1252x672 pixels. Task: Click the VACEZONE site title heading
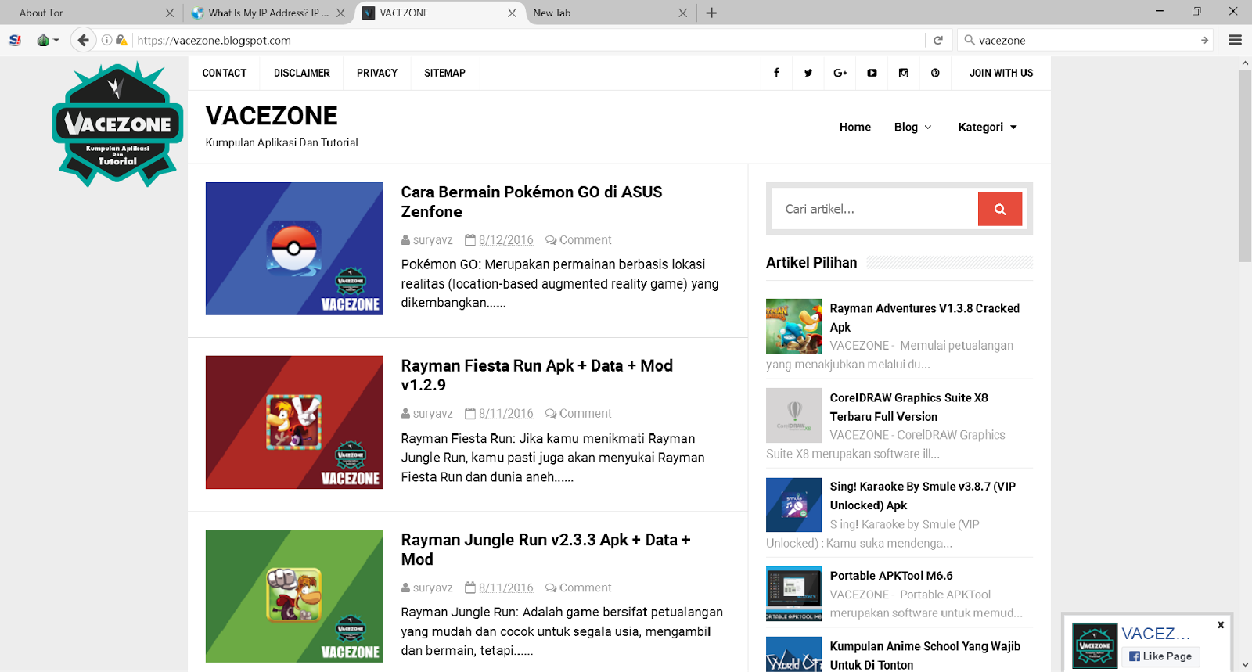tap(272, 116)
